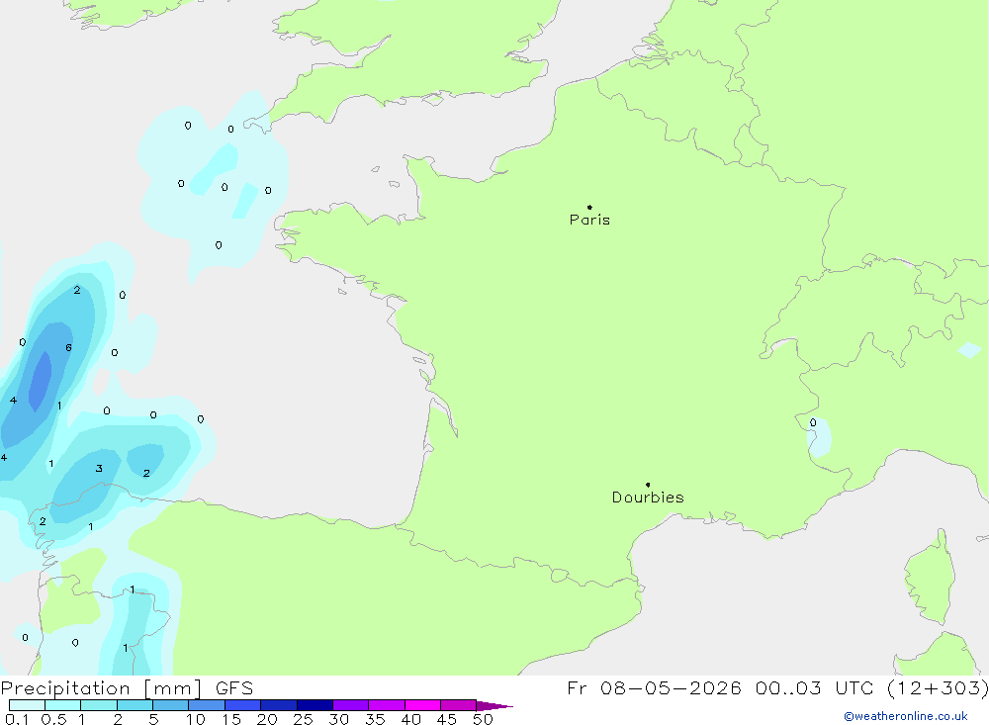Click the above-50 legend arrow tip
The width and height of the screenshot is (989, 725).
tap(494, 706)
